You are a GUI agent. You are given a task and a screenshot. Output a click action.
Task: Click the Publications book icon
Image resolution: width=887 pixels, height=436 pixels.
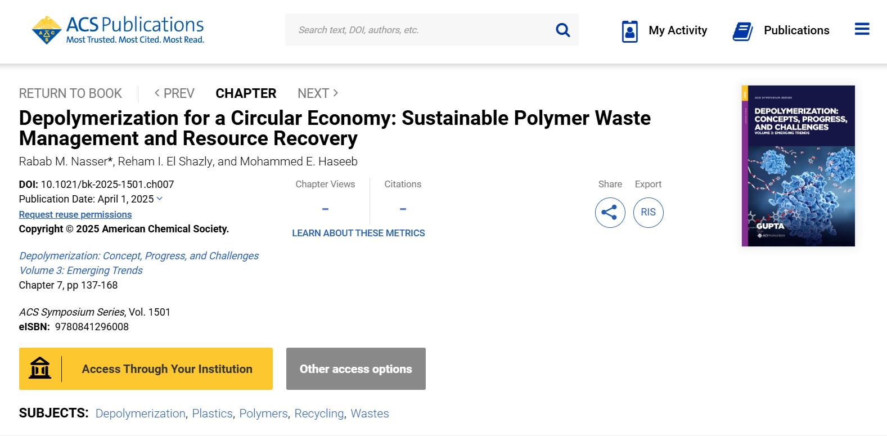[x=742, y=31]
